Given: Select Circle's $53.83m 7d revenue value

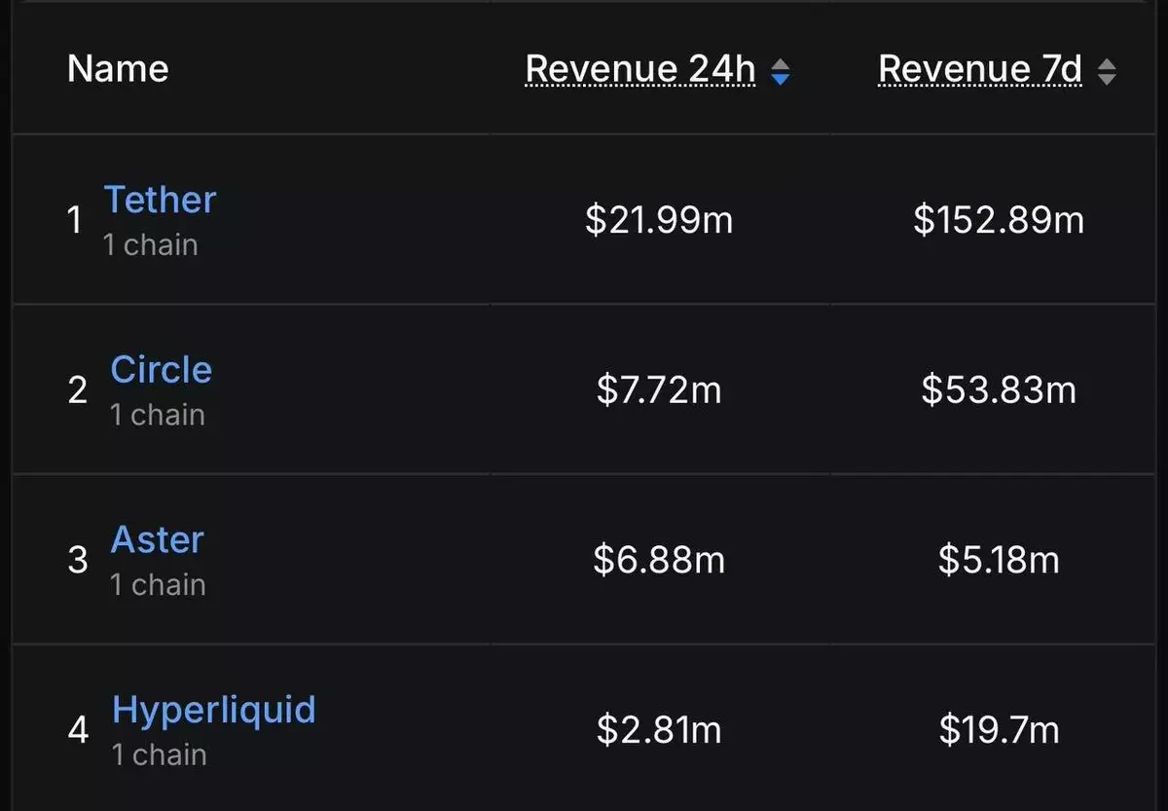Looking at the screenshot, I should click(x=999, y=390).
